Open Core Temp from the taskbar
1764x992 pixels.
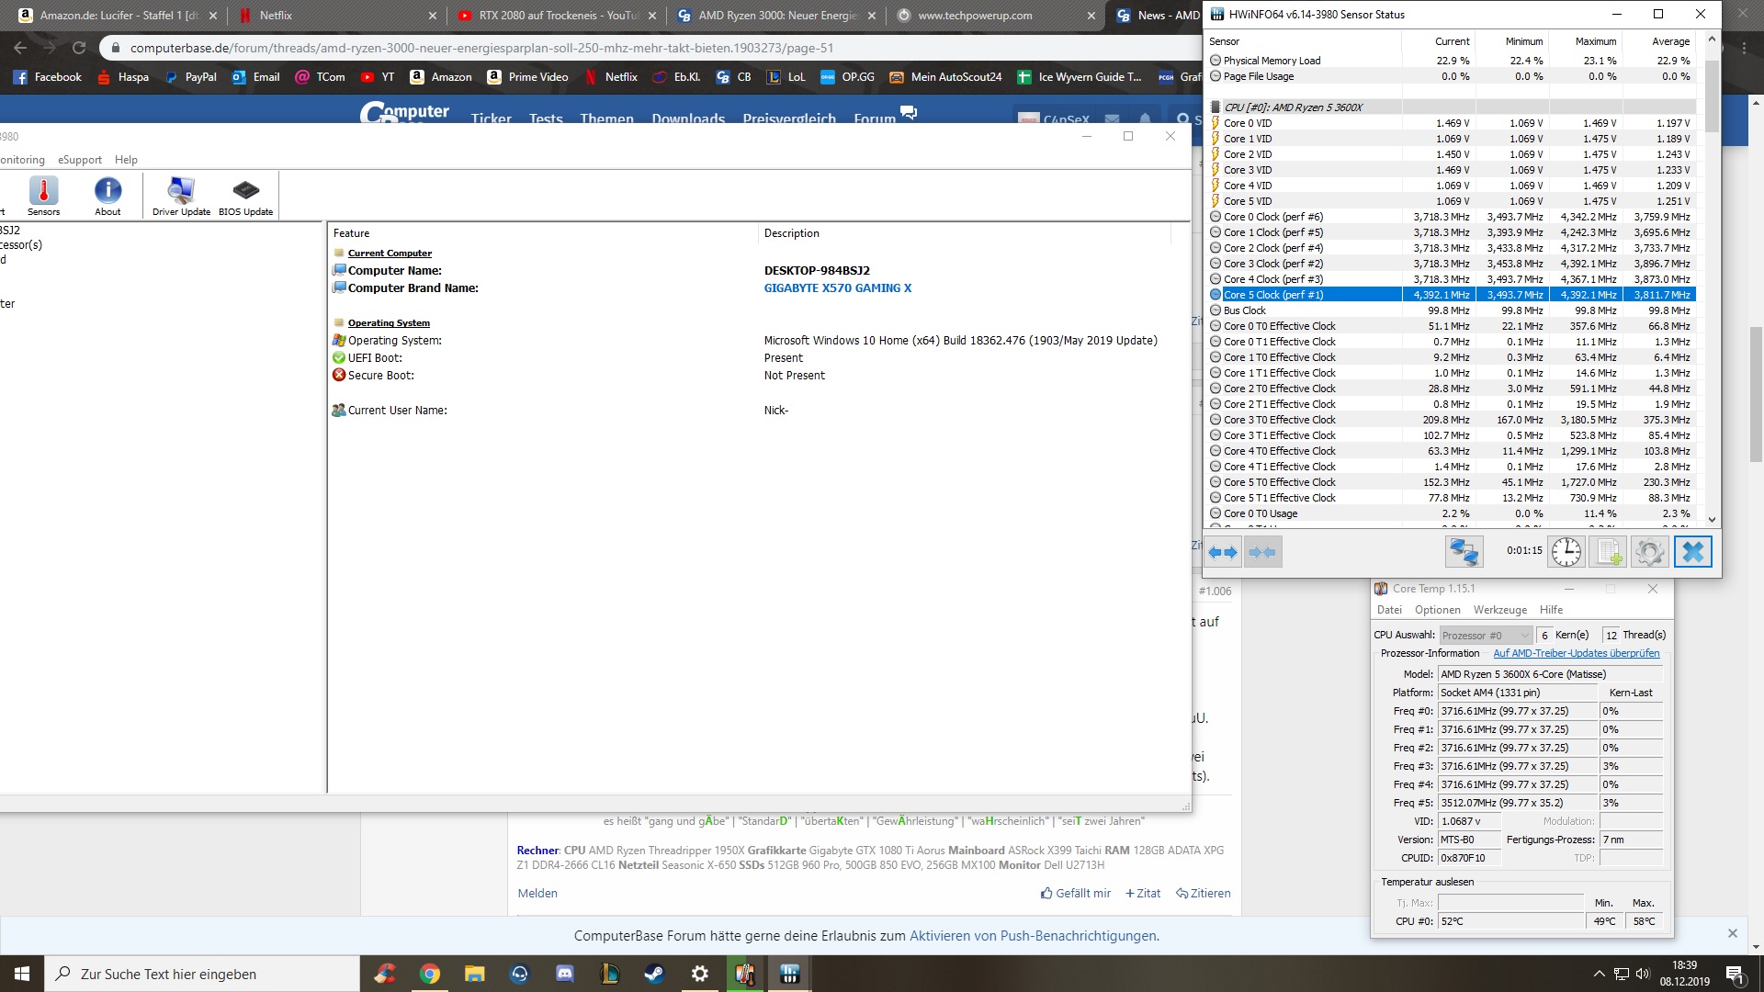(744, 974)
